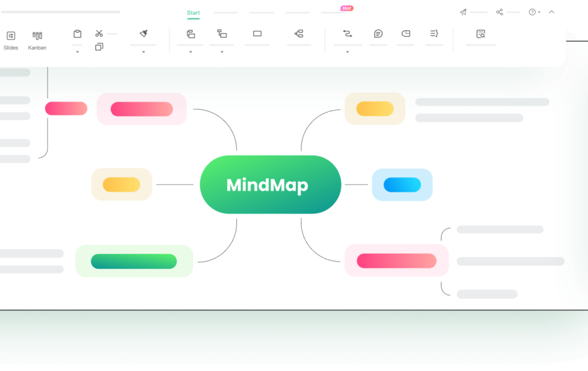Click the Copy icon below scissors
588x371 pixels.
point(99,47)
